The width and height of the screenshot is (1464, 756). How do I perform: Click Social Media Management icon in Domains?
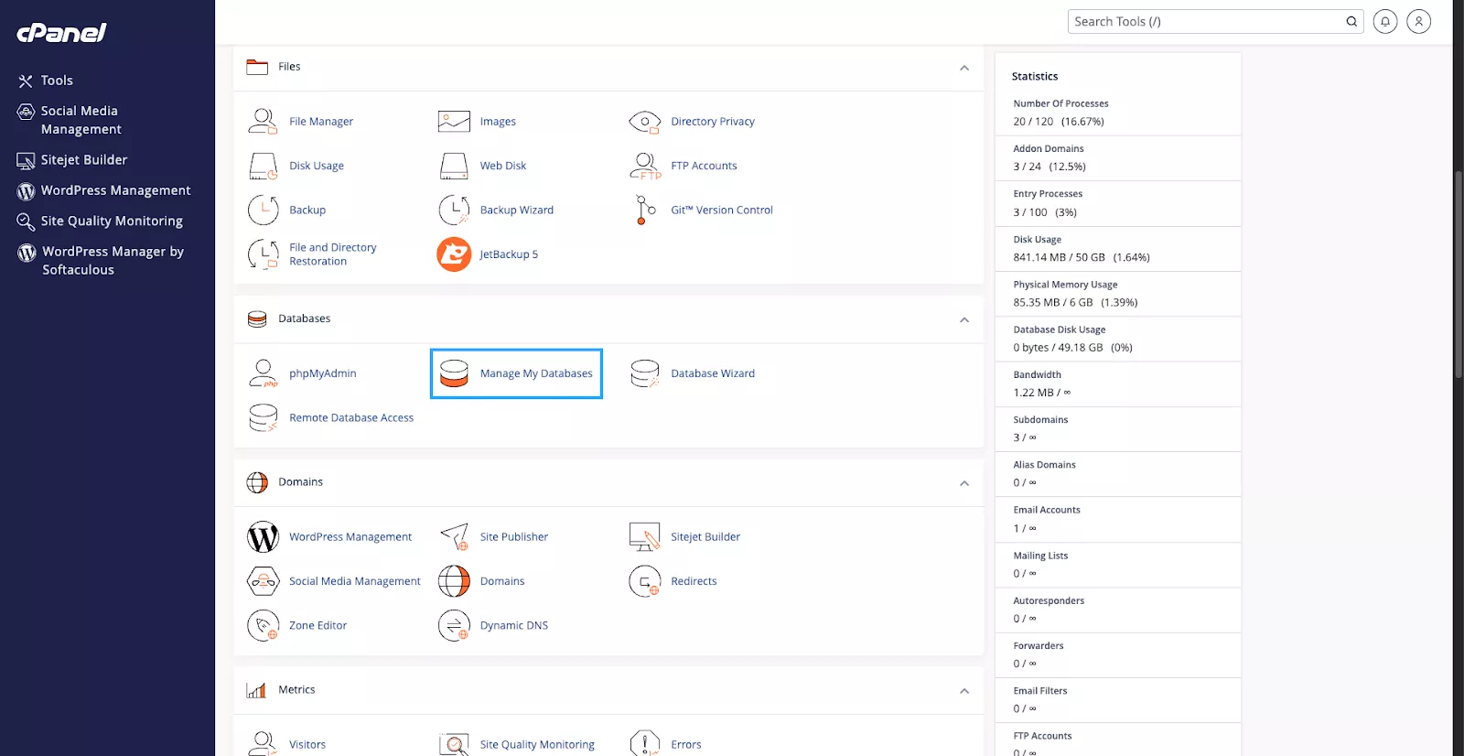click(x=264, y=581)
